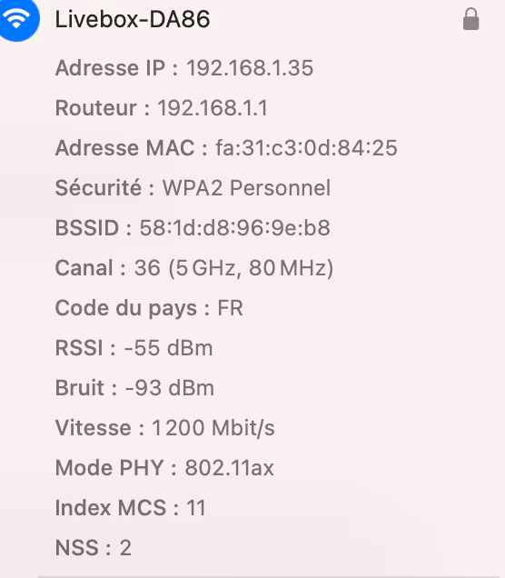The height and width of the screenshot is (578, 505).
Task: Click the BSSID 58:1d:d8:96:9e:b8 row
Action: pos(193,228)
